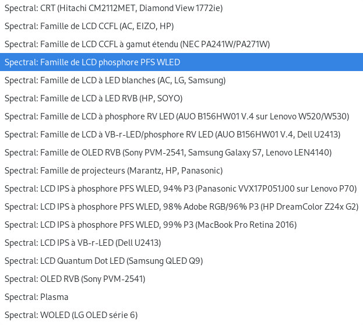Pick phosphore RV LED Lenovo W520/W530 entry

pos(177,116)
